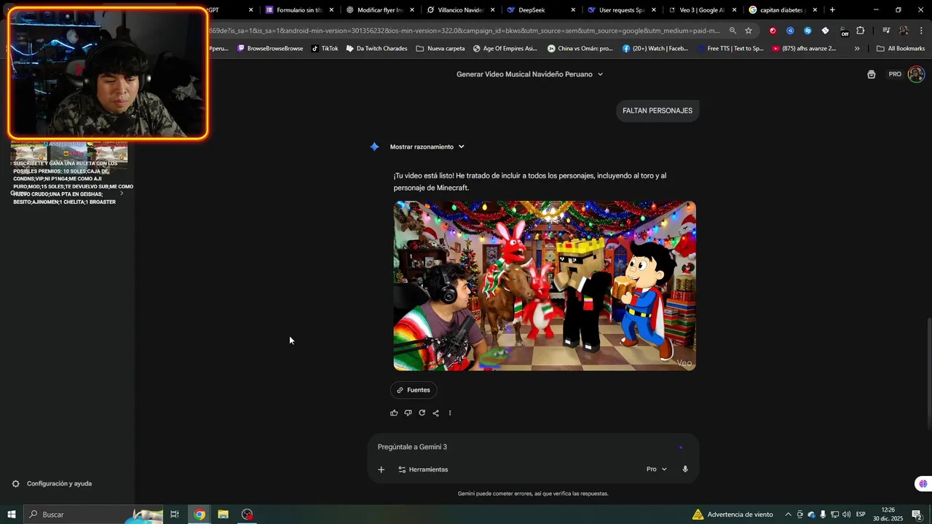Show hidden system tray icons chevron
Image resolution: width=932 pixels, height=524 pixels.
point(788,515)
